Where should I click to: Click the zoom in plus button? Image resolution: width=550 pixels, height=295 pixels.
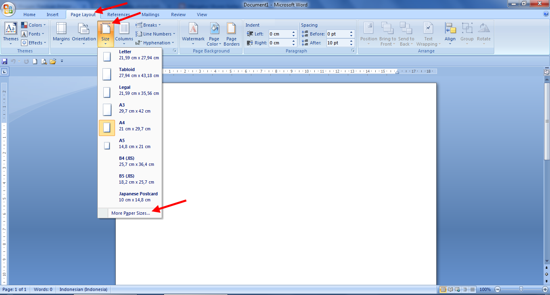[x=545, y=289]
